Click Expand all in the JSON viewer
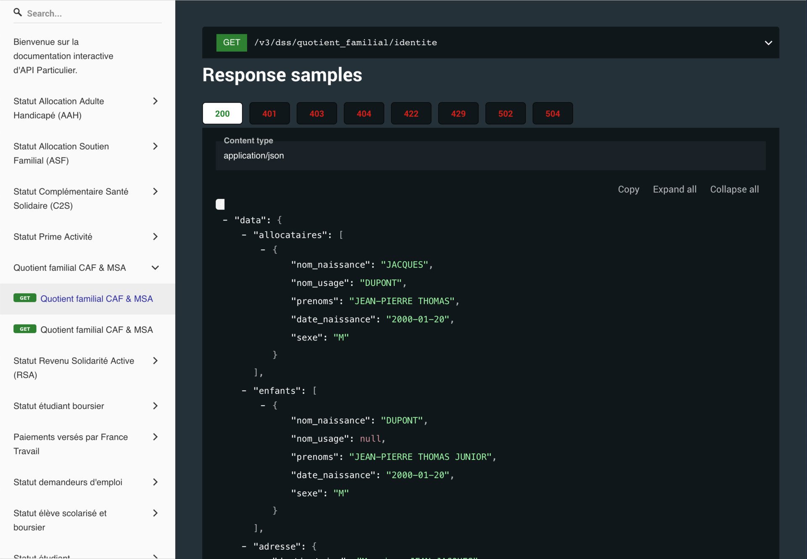 tap(675, 189)
